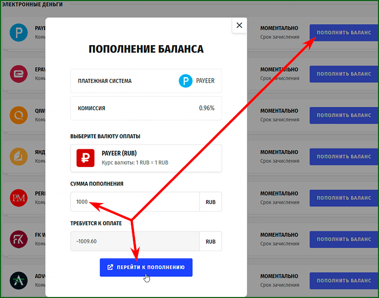The height and width of the screenshot is (298, 379).
Task: Click the Perfect Money PM icon
Action: [x=19, y=198]
